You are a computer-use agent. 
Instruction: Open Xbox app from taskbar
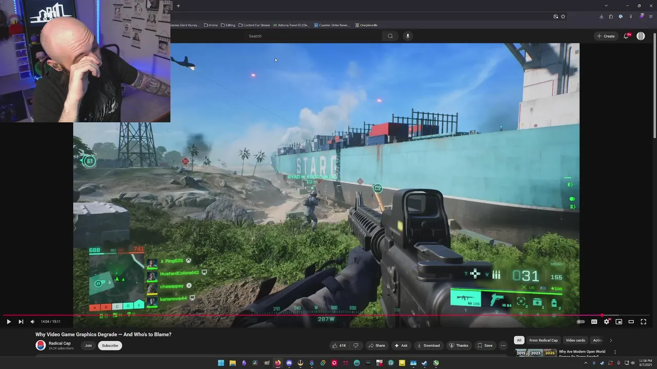[x=436, y=363]
